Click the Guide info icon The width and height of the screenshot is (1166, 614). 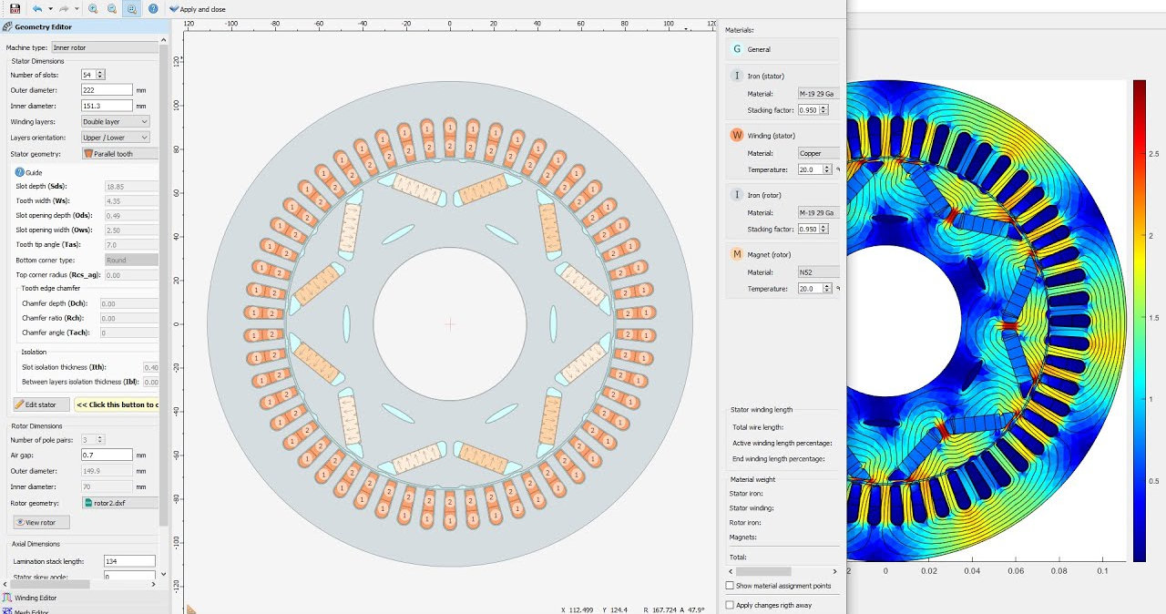coord(20,172)
